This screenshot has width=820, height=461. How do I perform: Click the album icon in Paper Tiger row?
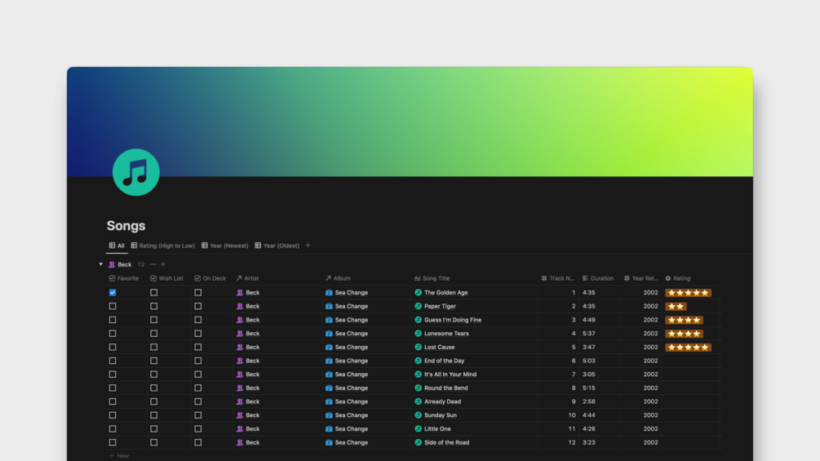pos(329,306)
